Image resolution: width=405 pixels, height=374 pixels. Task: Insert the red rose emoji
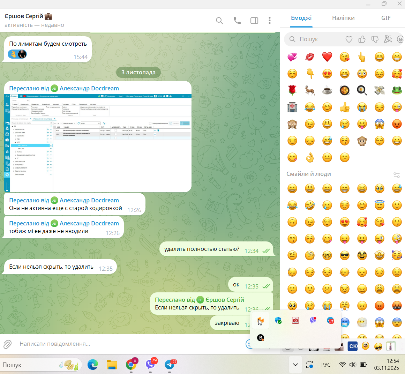(x=292, y=90)
